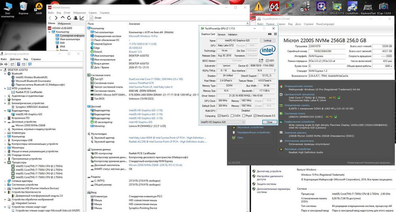This screenshot has width=396, height=212.
Task: Click GPU-Z screenshot camera icon
Action: pos(270,34)
